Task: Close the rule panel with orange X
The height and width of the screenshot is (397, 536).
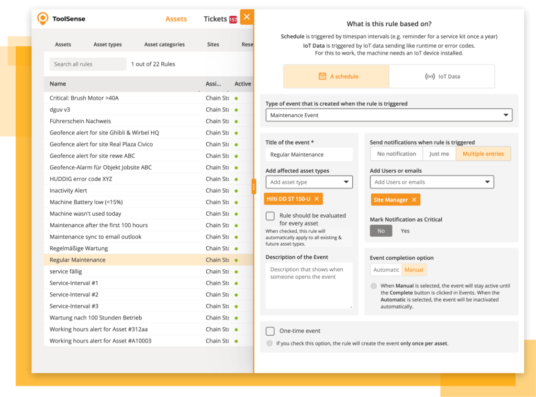Action: click(247, 17)
